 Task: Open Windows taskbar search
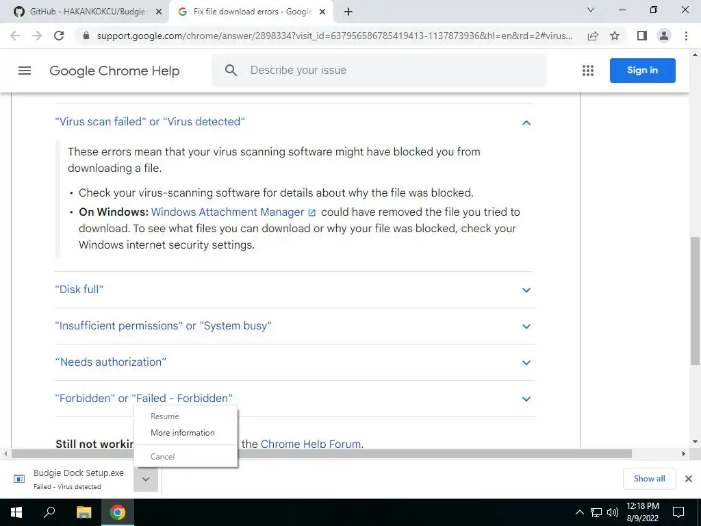coord(49,512)
